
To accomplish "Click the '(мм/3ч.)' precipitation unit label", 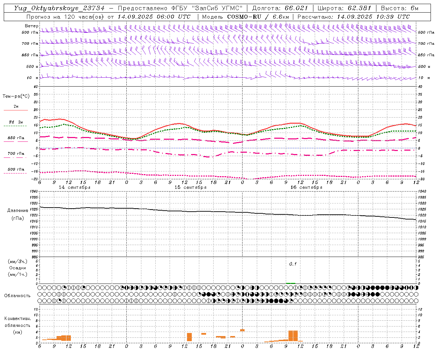I will pyautogui.click(x=18, y=261).
